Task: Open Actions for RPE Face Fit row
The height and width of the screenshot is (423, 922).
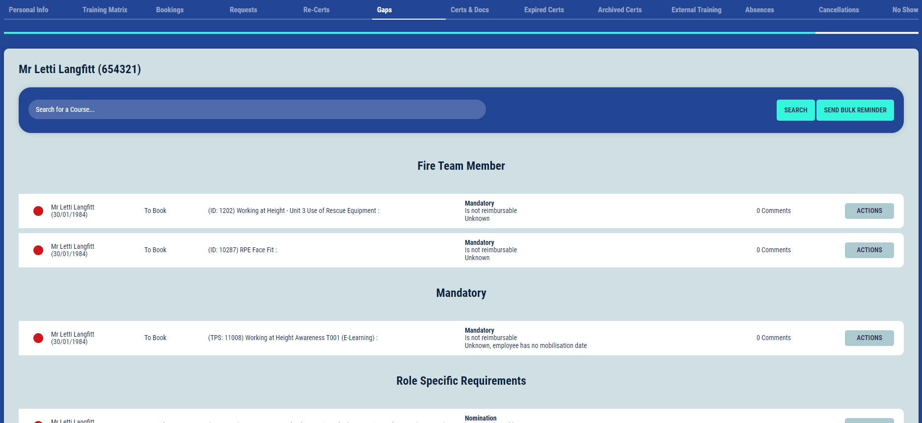Action: click(869, 250)
